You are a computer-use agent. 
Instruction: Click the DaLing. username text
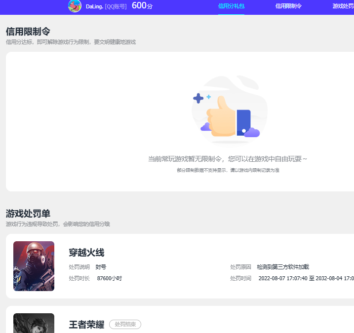coord(94,6)
